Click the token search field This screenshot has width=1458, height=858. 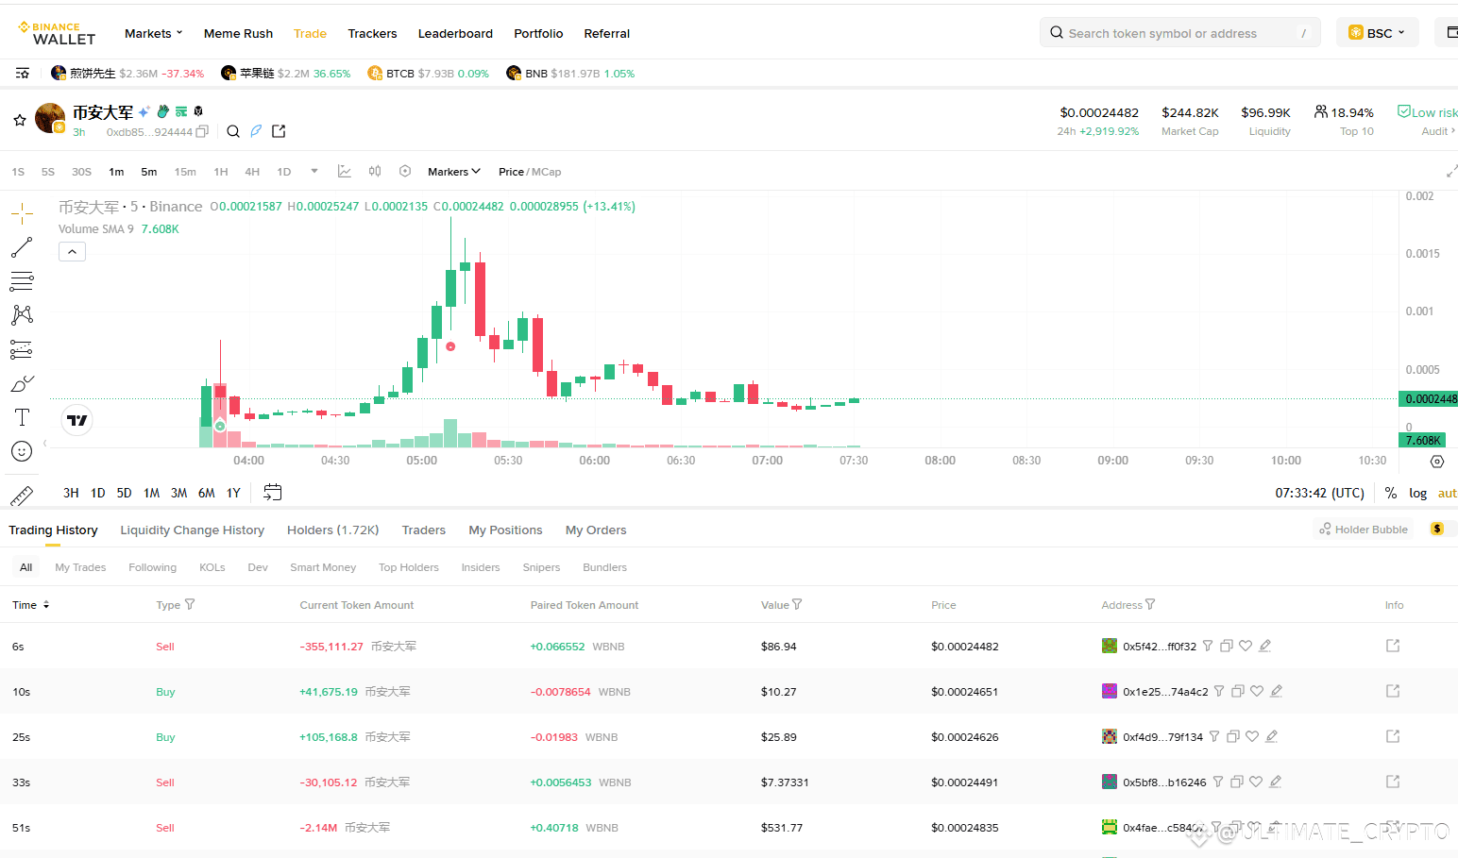click(x=1179, y=33)
